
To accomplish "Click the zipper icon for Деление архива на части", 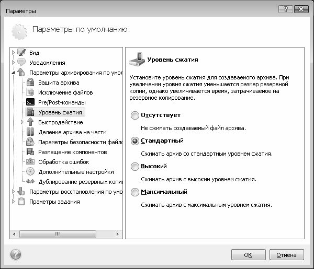I will (30, 132).
